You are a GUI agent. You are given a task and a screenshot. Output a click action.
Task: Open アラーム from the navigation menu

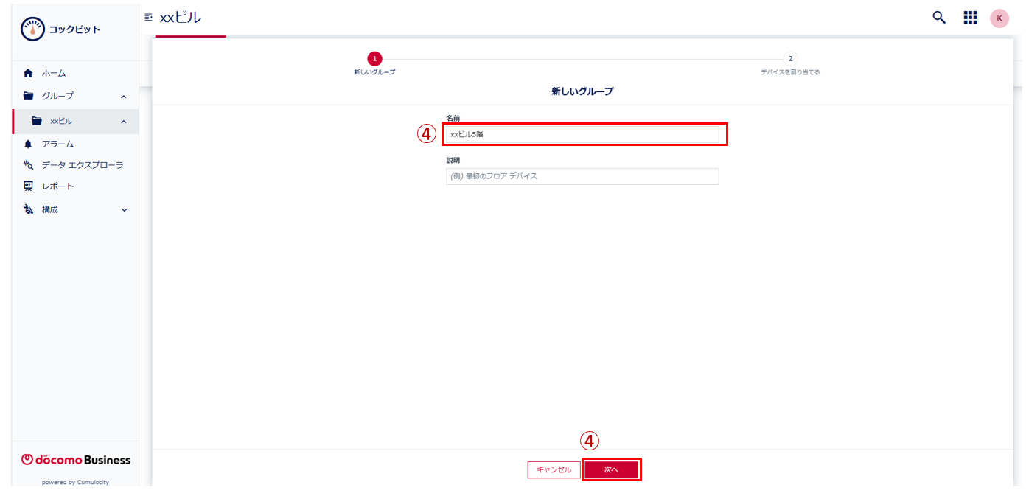point(57,144)
